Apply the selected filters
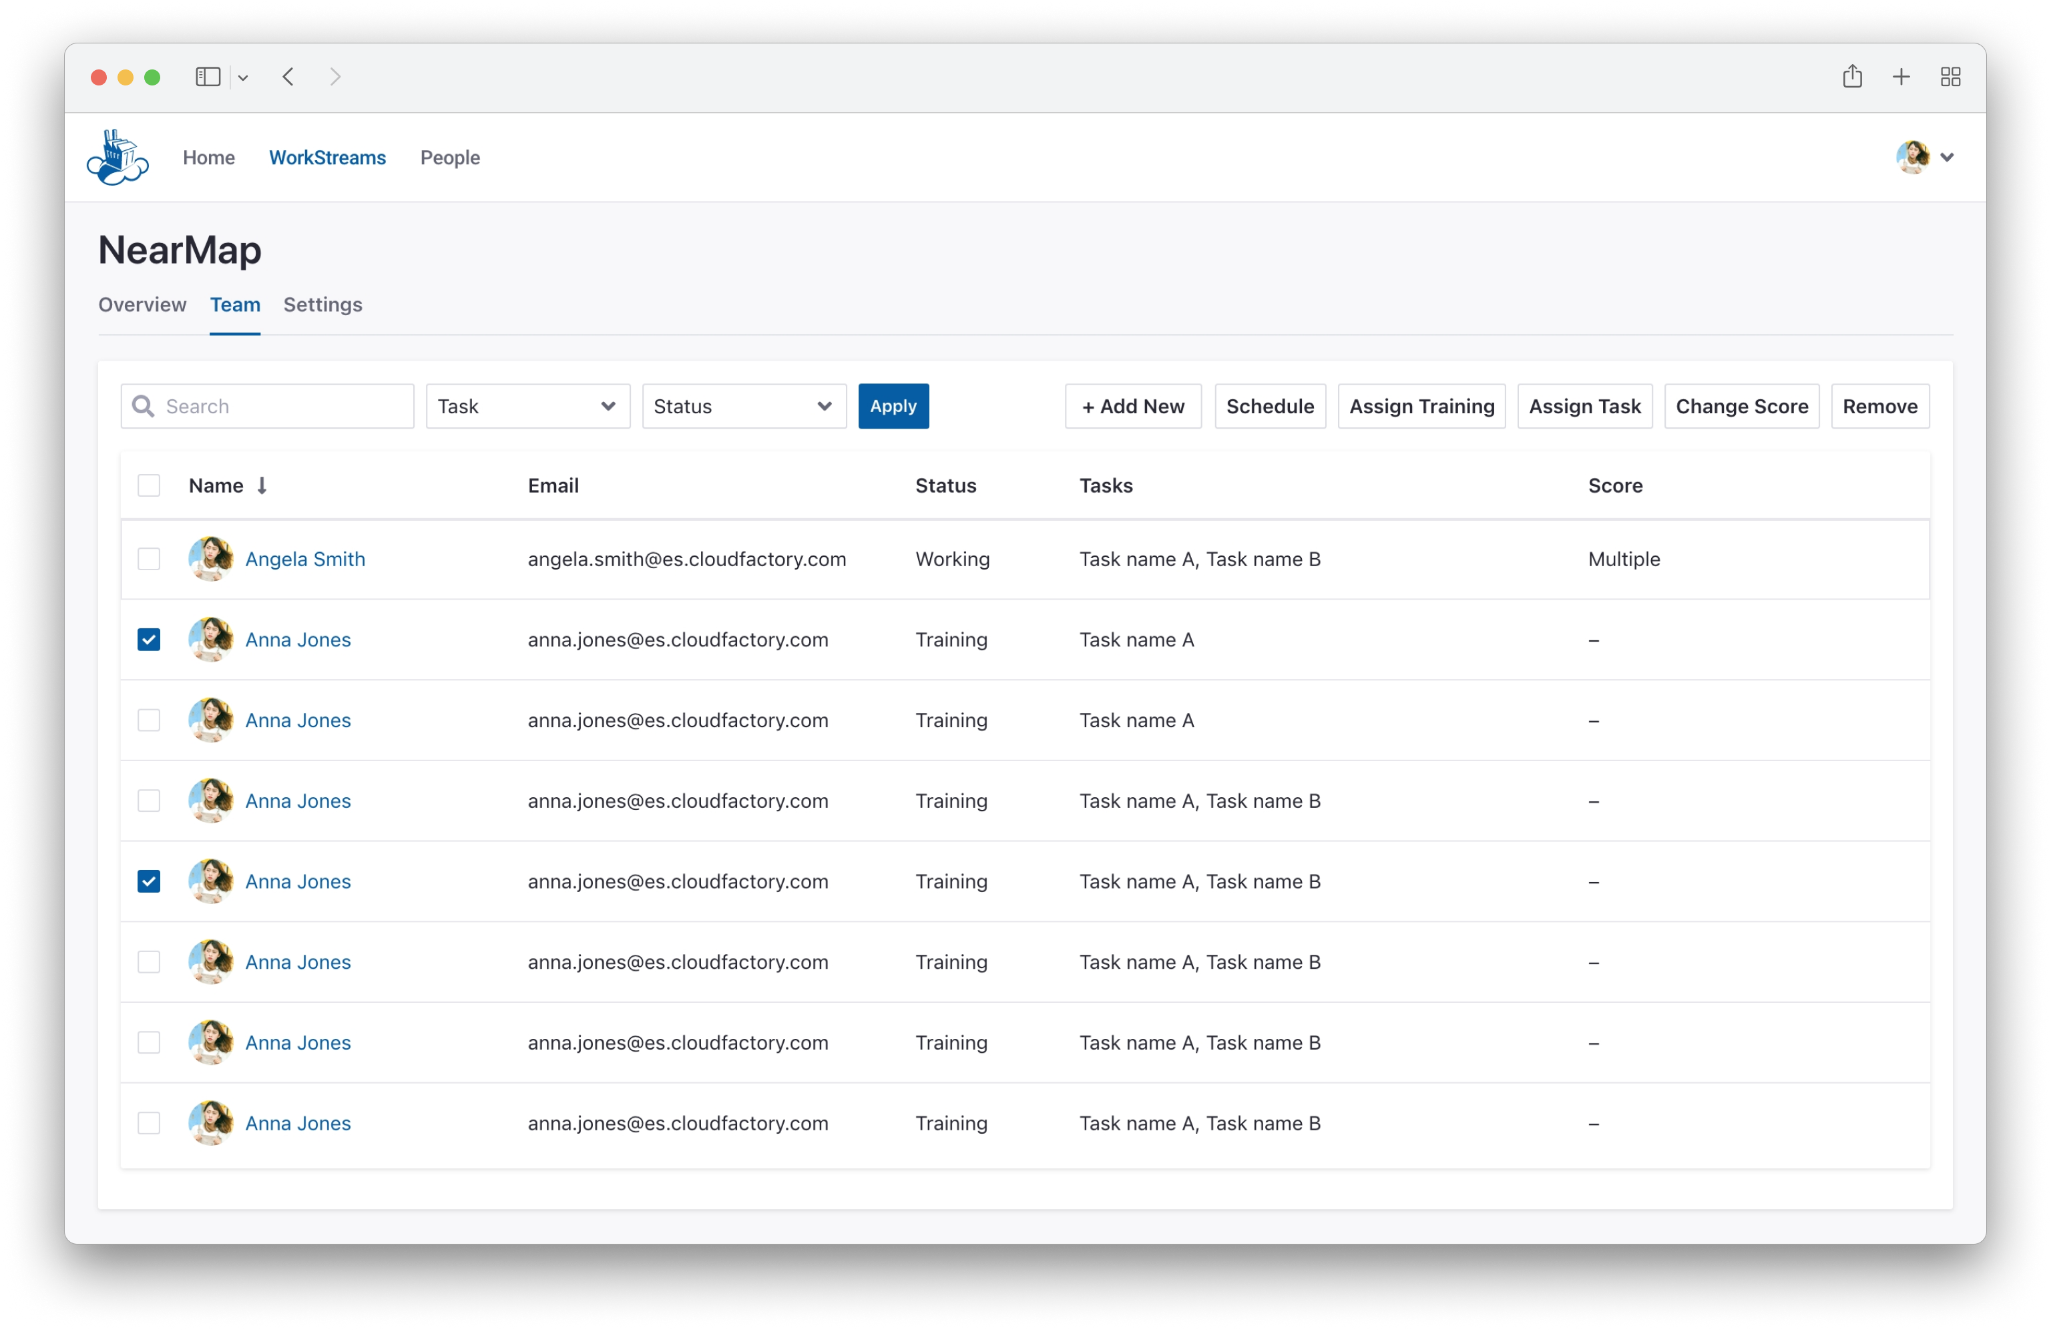This screenshot has width=2051, height=1330. click(894, 406)
